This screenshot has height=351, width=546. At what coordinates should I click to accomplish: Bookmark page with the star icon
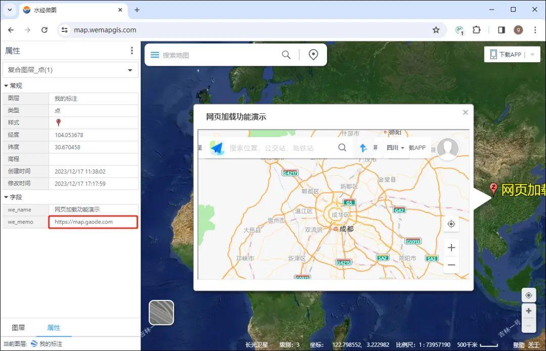[436, 30]
